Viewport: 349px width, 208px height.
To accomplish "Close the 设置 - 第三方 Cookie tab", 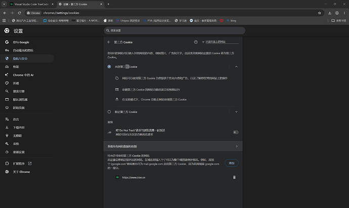I will (101, 4).
